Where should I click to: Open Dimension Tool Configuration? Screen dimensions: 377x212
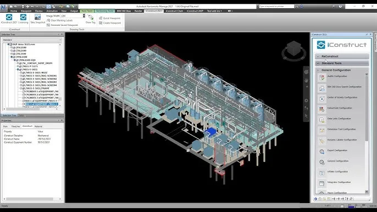(x=341, y=129)
